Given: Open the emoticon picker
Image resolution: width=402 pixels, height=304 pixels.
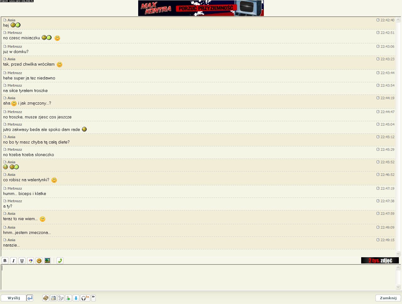Looking at the screenshot, I should tap(39, 261).
